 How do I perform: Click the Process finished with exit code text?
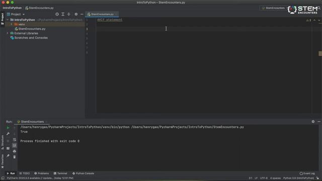(50, 141)
